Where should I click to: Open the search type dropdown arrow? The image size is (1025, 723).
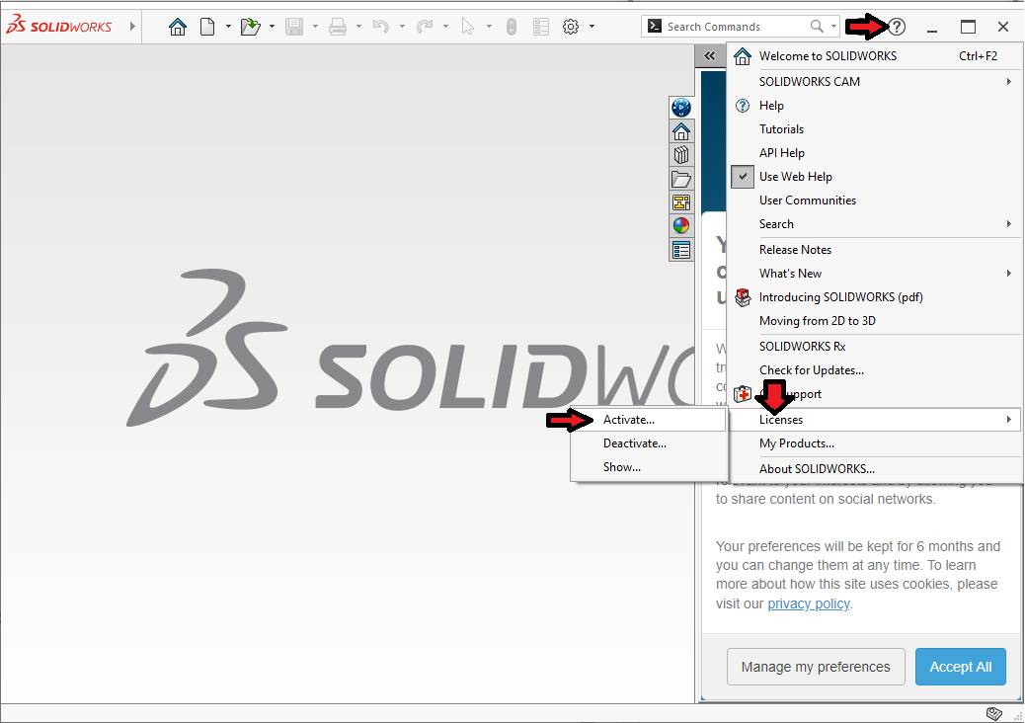tap(833, 26)
